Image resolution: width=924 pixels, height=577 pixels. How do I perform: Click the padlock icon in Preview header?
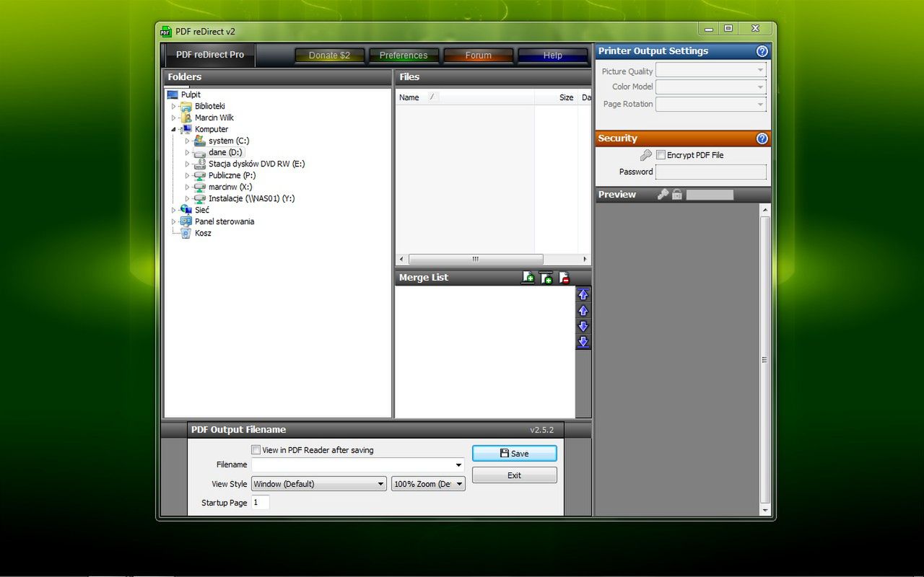pos(677,195)
